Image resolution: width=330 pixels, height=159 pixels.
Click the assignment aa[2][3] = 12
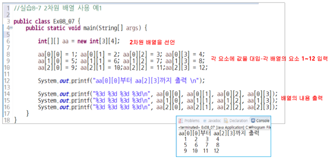point(186,68)
